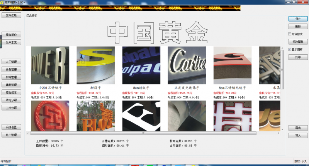Click the gallery vertical scrollbar thumb
This screenshot has height=166, width=309.
click(282, 69)
